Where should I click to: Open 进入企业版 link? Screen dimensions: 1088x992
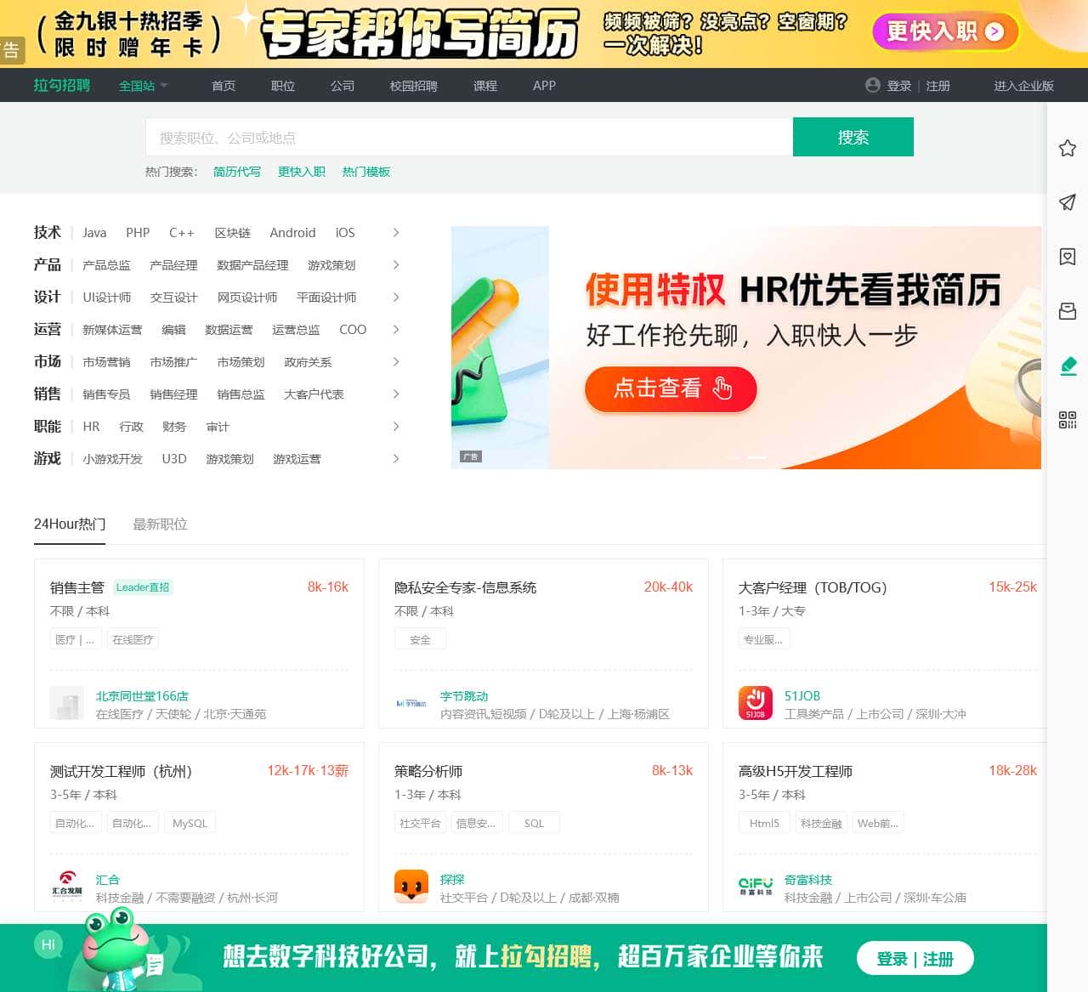click(x=1023, y=86)
